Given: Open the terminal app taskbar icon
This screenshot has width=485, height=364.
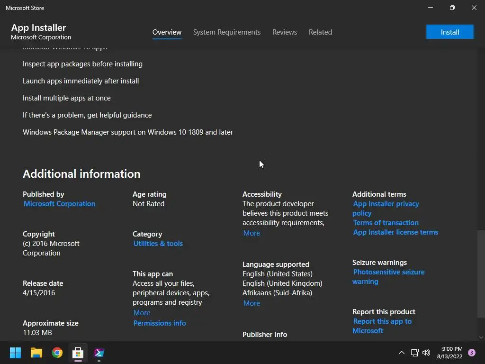Looking at the screenshot, I should [99, 353].
